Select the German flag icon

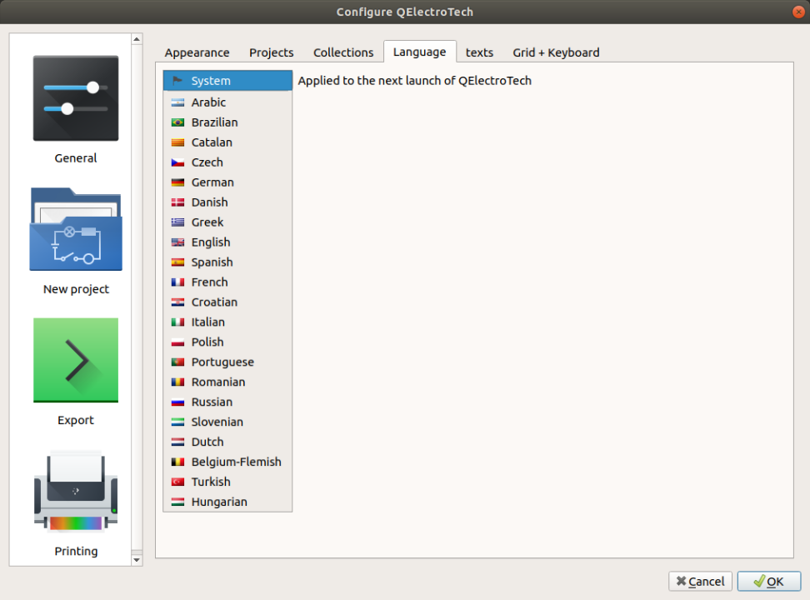coord(177,182)
